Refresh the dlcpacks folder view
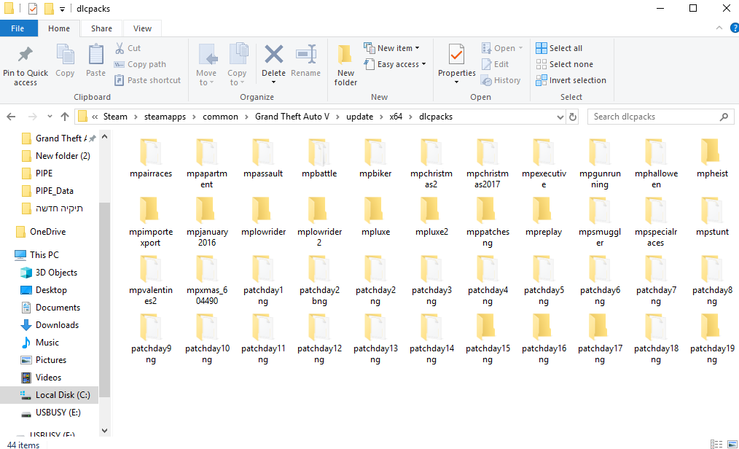Screen dimensions: 739x449 [x=572, y=117]
